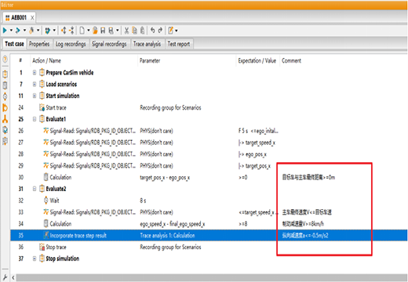Select the Calculation step in row 34
The width and height of the screenshot is (408, 282).
pos(209,224)
